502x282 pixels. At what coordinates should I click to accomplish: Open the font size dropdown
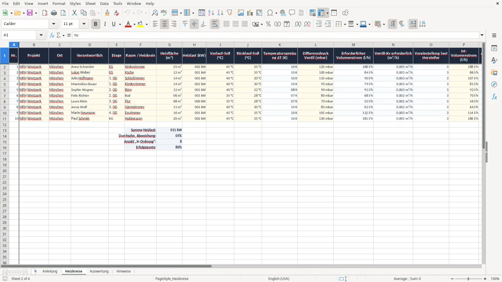pos(84,24)
